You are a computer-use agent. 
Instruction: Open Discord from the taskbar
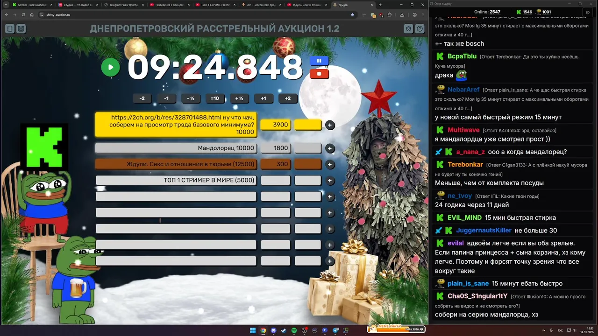tap(273, 330)
